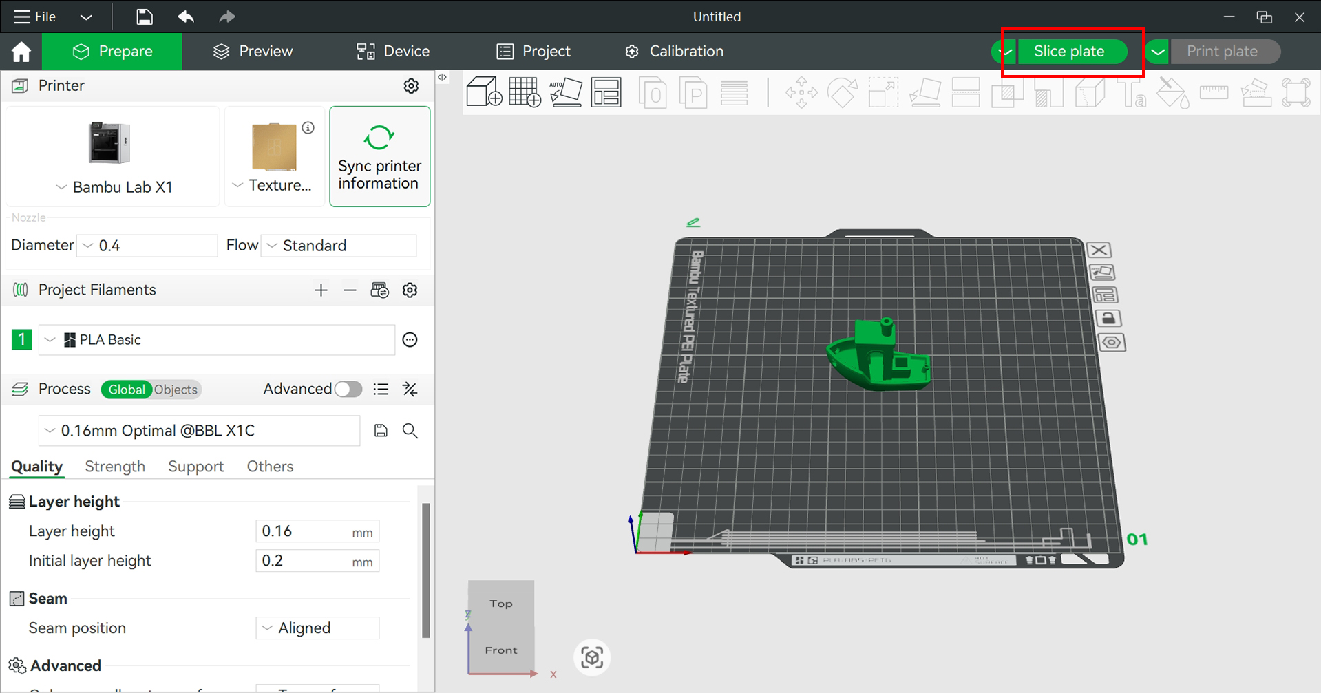Switch to the Preview tab
The width and height of the screenshot is (1321, 693).
click(253, 52)
